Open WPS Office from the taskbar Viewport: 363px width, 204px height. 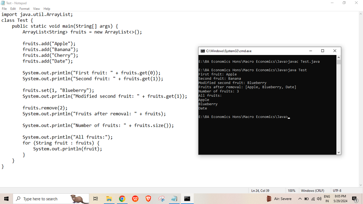(135, 199)
